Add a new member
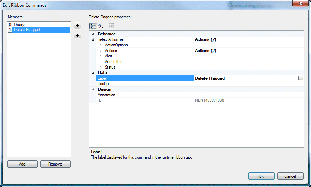This screenshot has height=187, width=311. [x=22, y=164]
